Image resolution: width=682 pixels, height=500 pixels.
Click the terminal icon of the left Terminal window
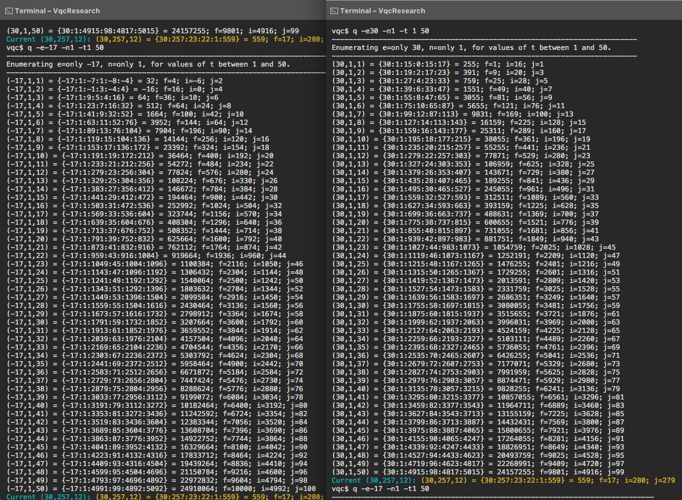point(9,11)
